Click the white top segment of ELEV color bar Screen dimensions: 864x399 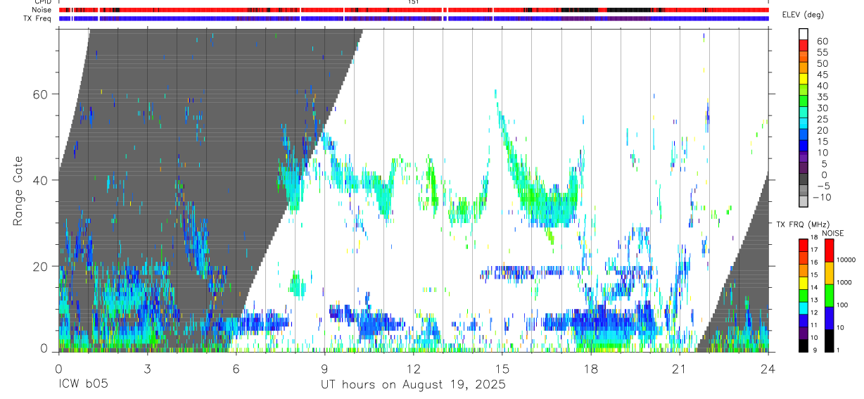pos(803,34)
